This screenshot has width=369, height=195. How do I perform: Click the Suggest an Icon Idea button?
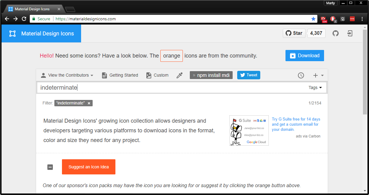(x=88, y=167)
